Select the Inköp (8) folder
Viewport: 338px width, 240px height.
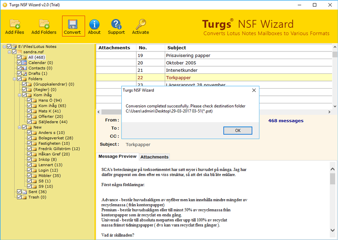(48, 159)
